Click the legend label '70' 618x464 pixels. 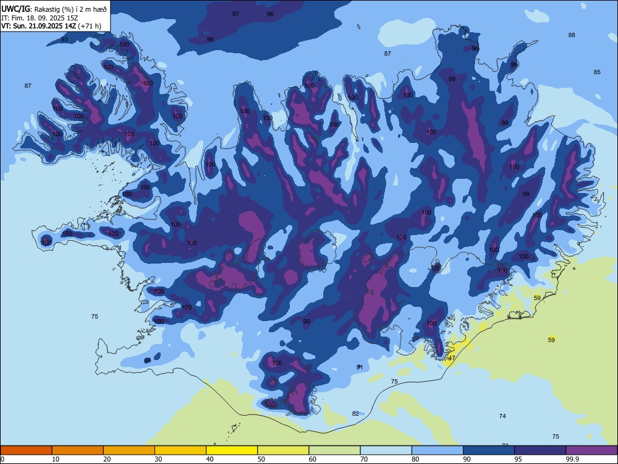tap(364, 459)
